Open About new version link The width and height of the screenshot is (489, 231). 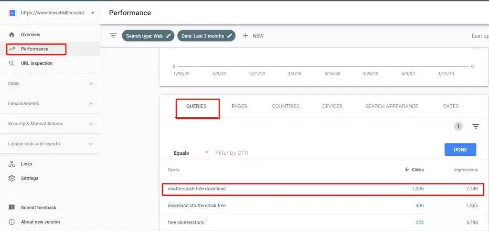(x=40, y=222)
